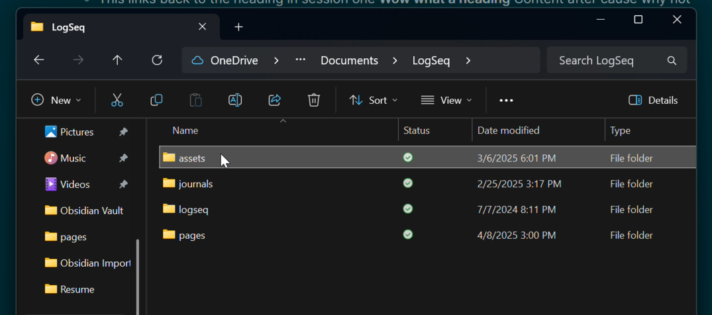Image resolution: width=712 pixels, height=315 pixels.
Task: Sort by the Name column header
Action: click(x=185, y=131)
